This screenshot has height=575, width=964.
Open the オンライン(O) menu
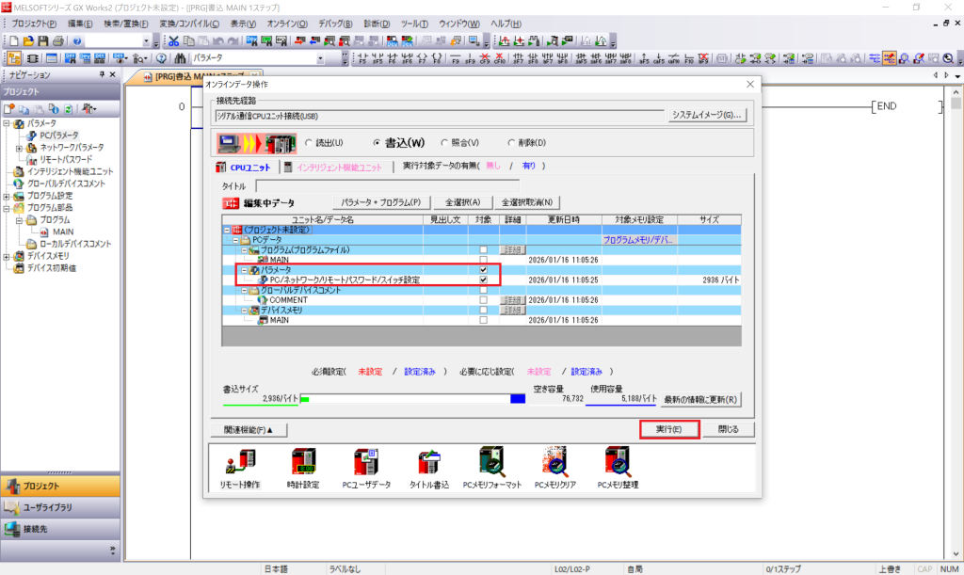tap(287, 23)
